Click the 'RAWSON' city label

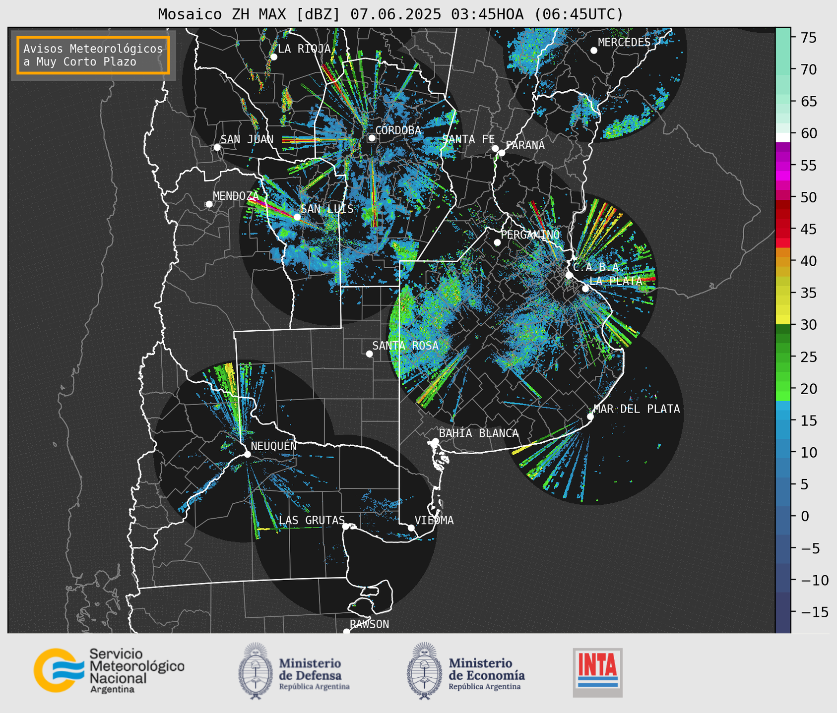click(369, 624)
